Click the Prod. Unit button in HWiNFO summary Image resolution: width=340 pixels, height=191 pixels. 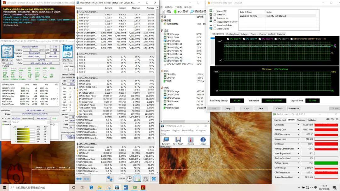click(53, 57)
